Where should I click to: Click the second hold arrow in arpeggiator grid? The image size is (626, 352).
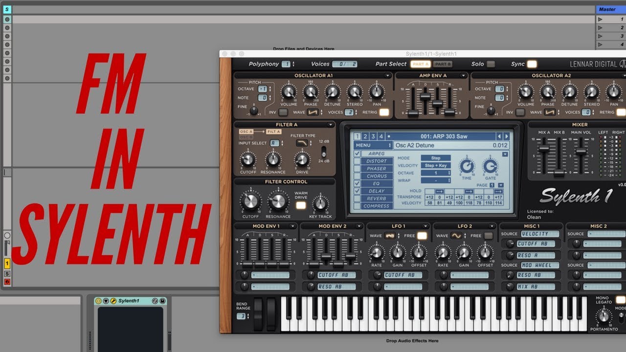(x=468, y=191)
